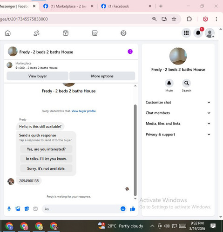Viewport: 223px width, 232px height.
Task: Mute this conversation with the bell icon
Action: 169,83
